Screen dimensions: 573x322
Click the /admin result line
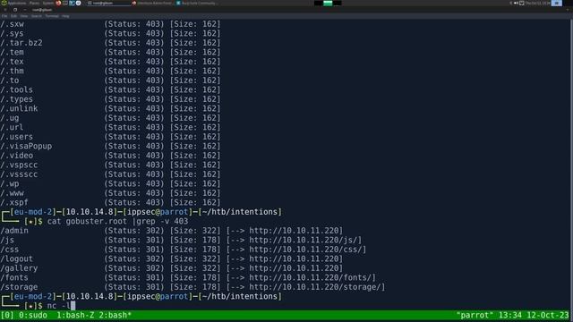pos(172,231)
